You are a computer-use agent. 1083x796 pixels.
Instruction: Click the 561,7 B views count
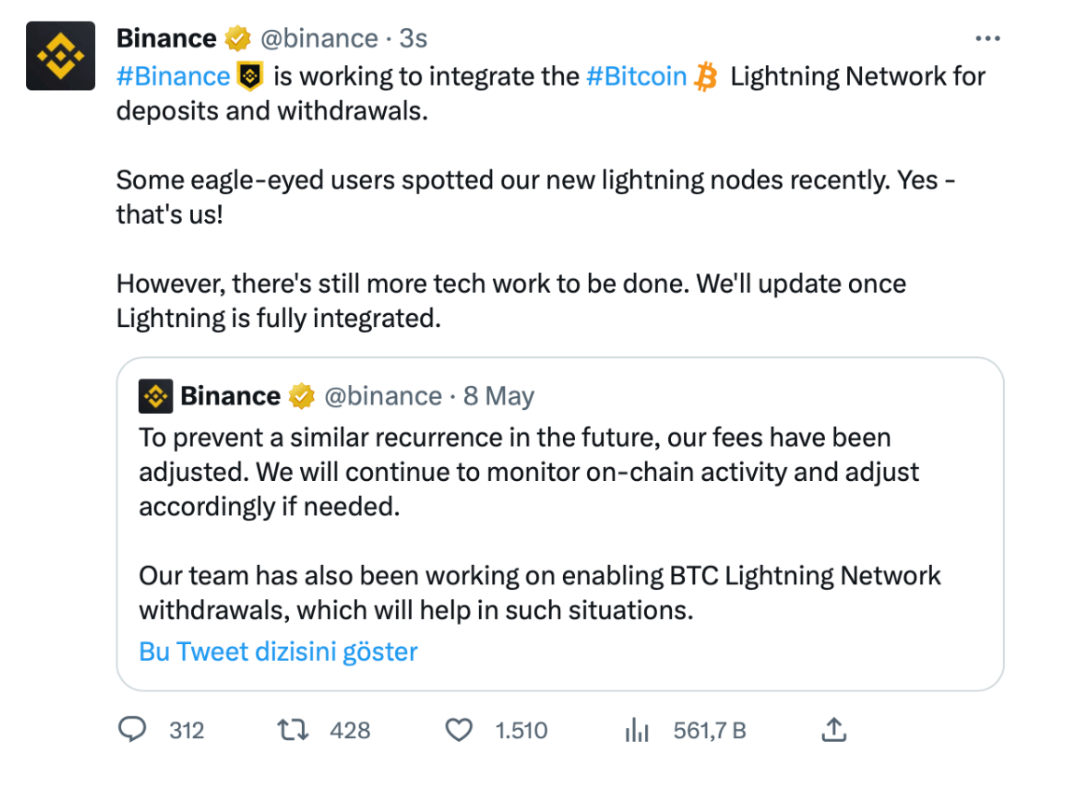click(x=709, y=731)
